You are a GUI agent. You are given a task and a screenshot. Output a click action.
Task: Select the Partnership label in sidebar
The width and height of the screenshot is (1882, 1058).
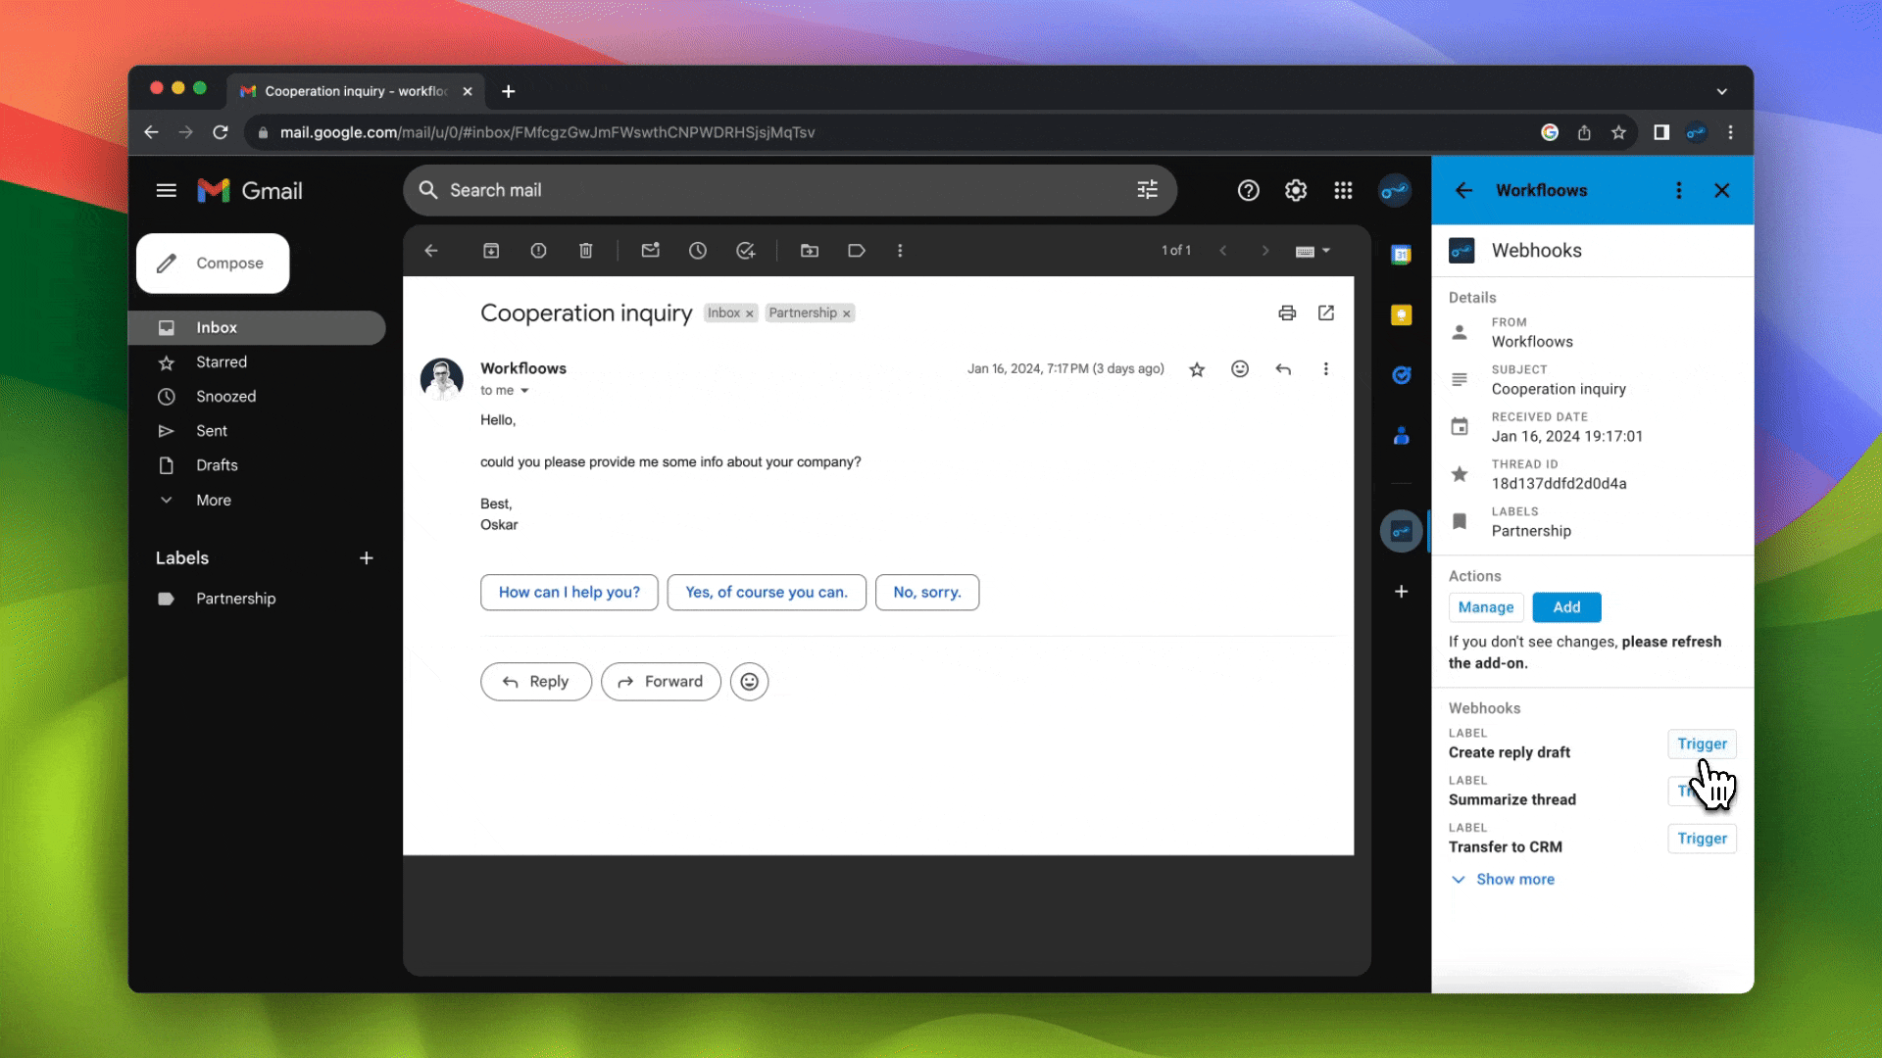[x=235, y=599]
